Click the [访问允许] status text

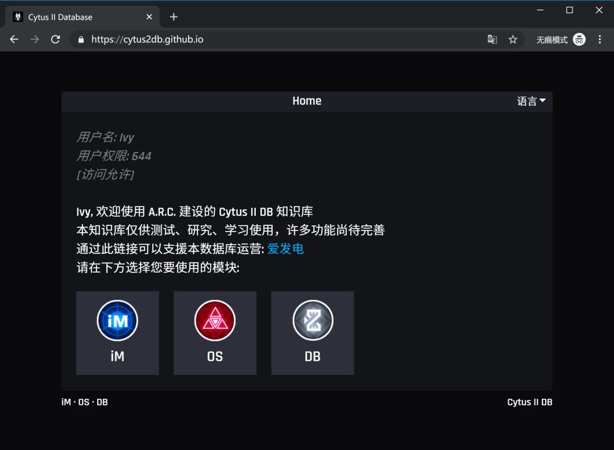pos(105,175)
